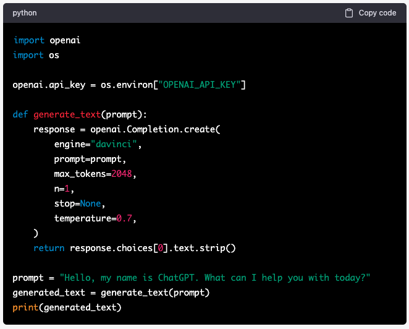Click the "davinci" engine string
This screenshot has width=409, height=329.
[x=116, y=144]
